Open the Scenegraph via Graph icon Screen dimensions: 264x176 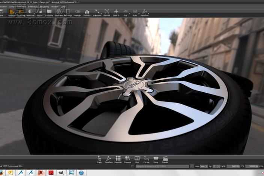coord(99,159)
